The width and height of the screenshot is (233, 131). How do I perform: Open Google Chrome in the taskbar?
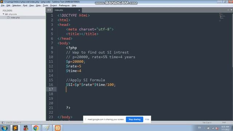click(36, 128)
